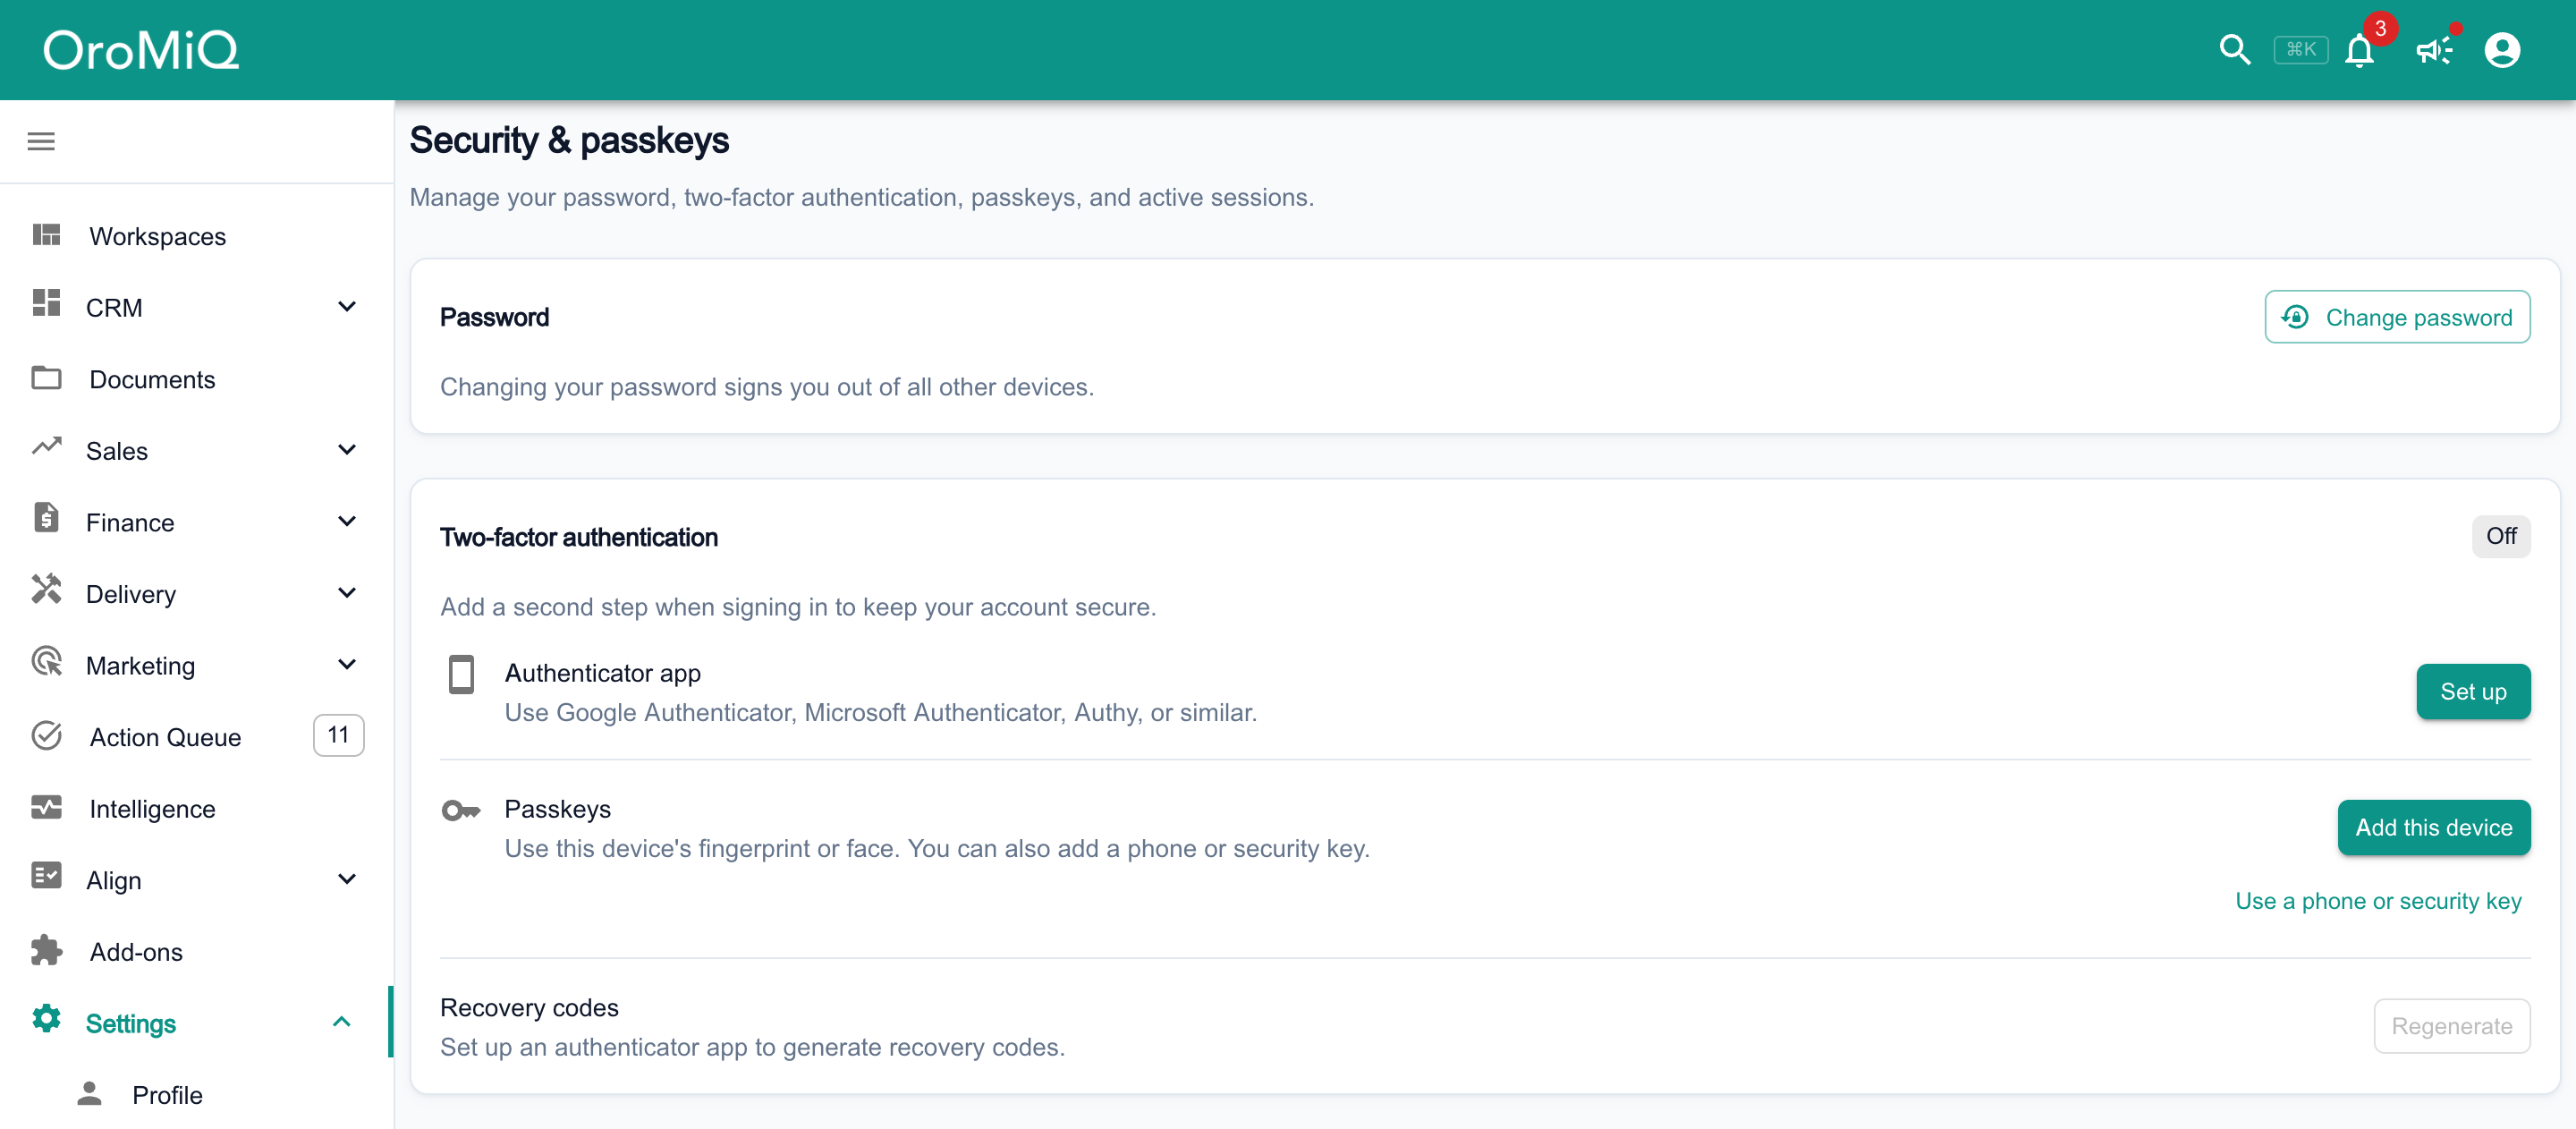Screen dimensions: 2576x1129
Task: Click the Align checklist icon
Action: click(x=46, y=876)
